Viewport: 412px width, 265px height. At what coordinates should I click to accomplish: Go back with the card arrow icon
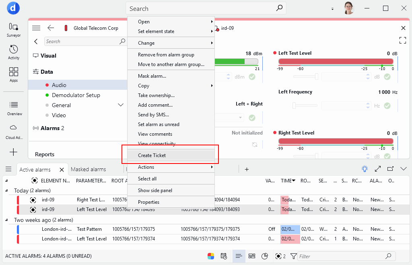[x=51, y=28]
